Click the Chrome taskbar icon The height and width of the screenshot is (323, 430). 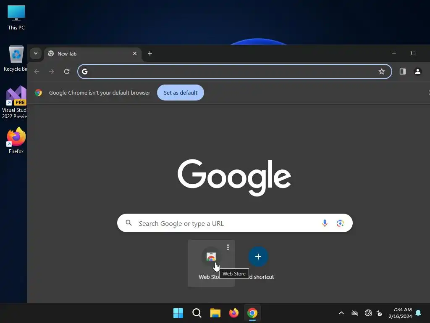tap(252, 313)
